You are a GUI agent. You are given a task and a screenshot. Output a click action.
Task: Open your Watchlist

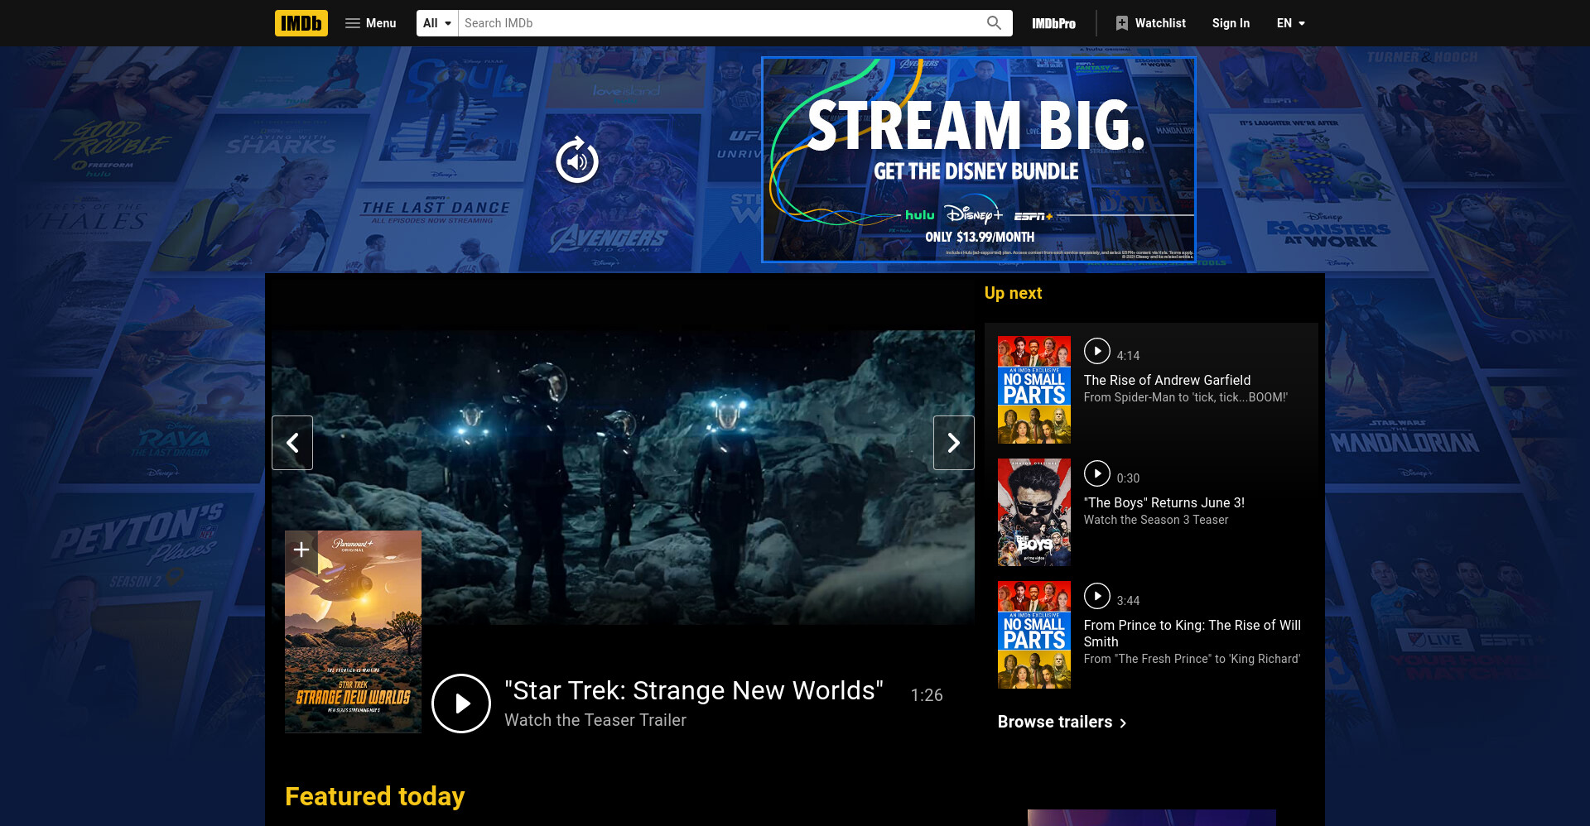pyautogui.click(x=1150, y=23)
